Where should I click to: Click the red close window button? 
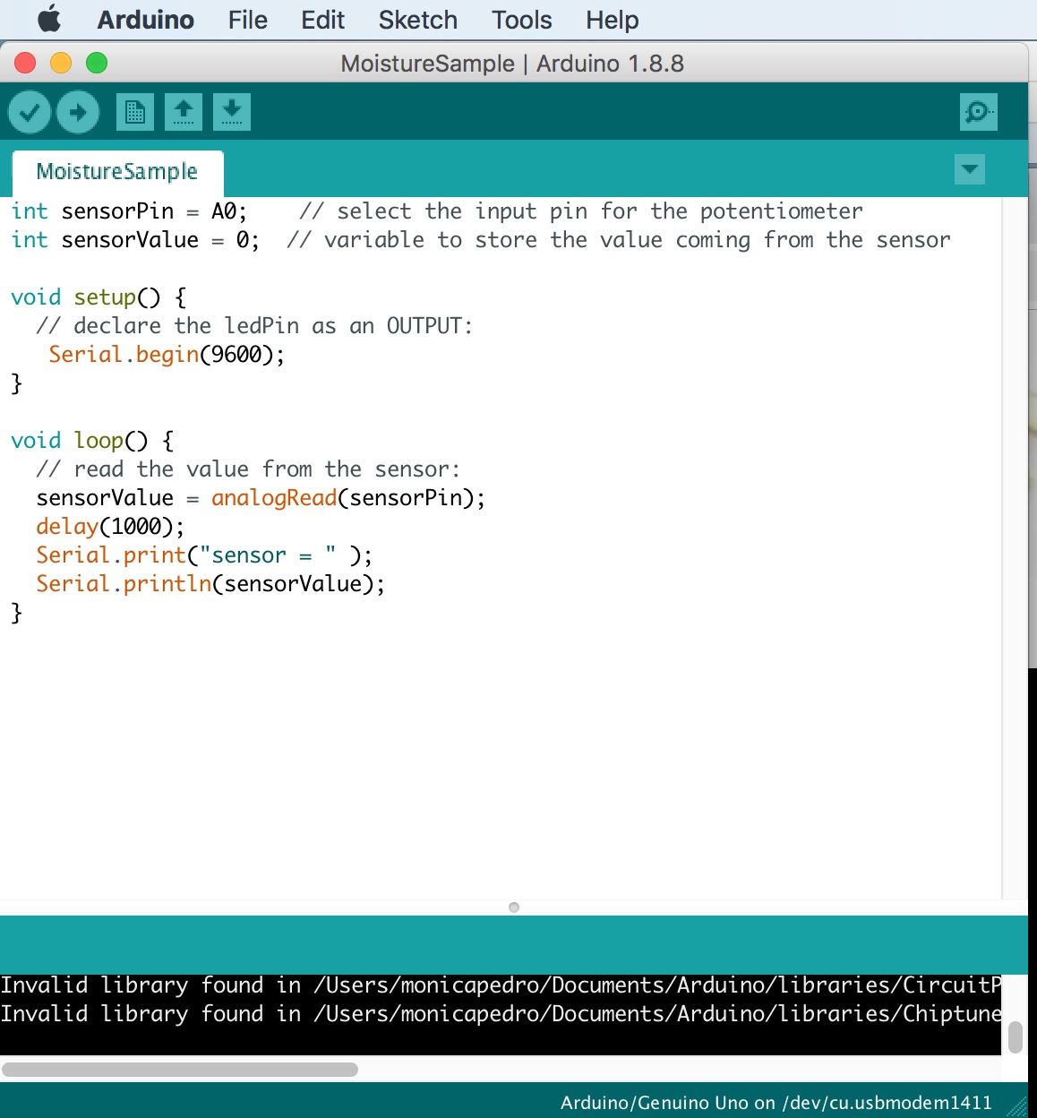[x=25, y=63]
